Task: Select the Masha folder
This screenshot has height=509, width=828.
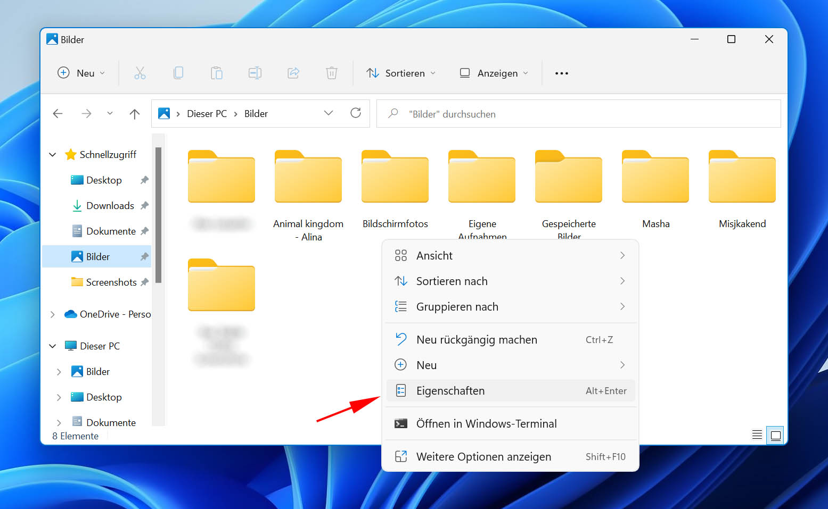Action: click(655, 189)
